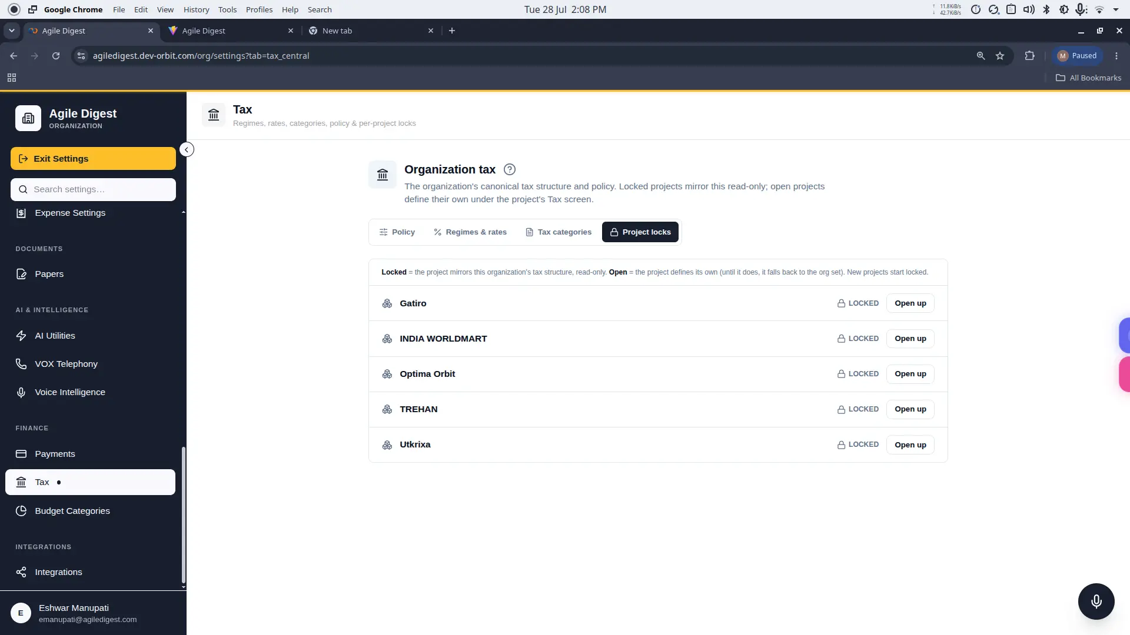Click the site information icon in address bar
The width and height of the screenshot is (1130, 635).
click(x=81, y=56)
